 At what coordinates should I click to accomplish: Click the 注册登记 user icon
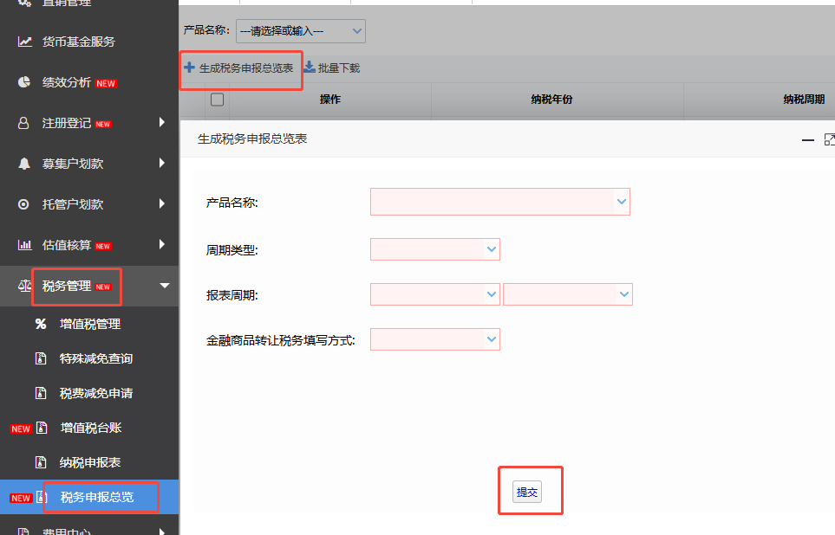23,123
